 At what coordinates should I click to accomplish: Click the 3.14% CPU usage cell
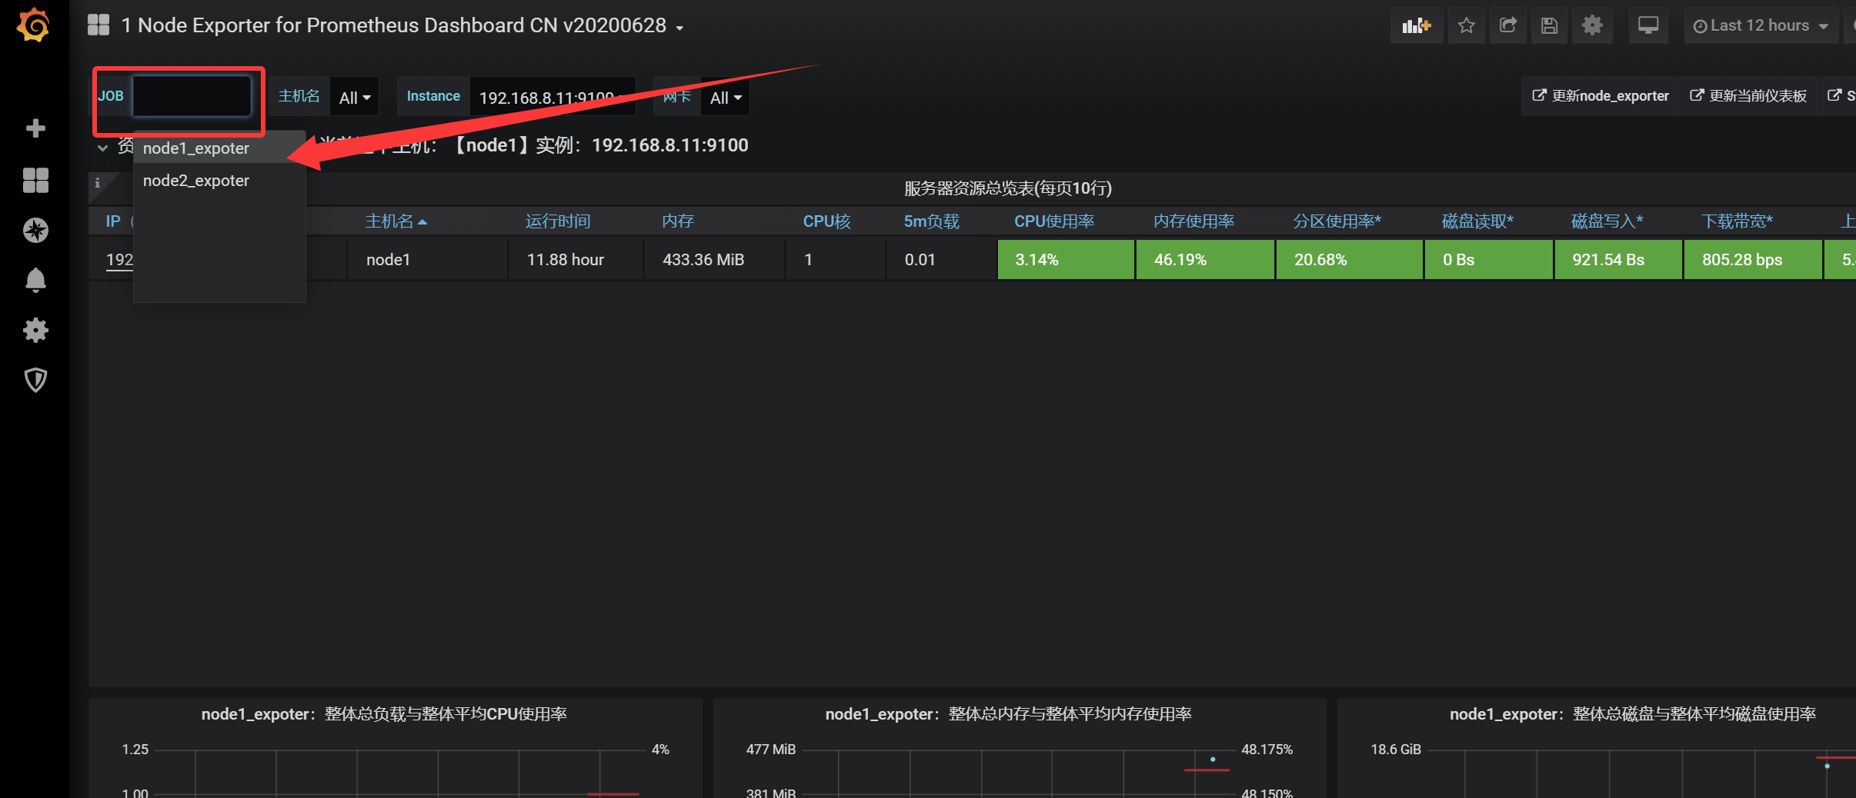click(1066, 260)
